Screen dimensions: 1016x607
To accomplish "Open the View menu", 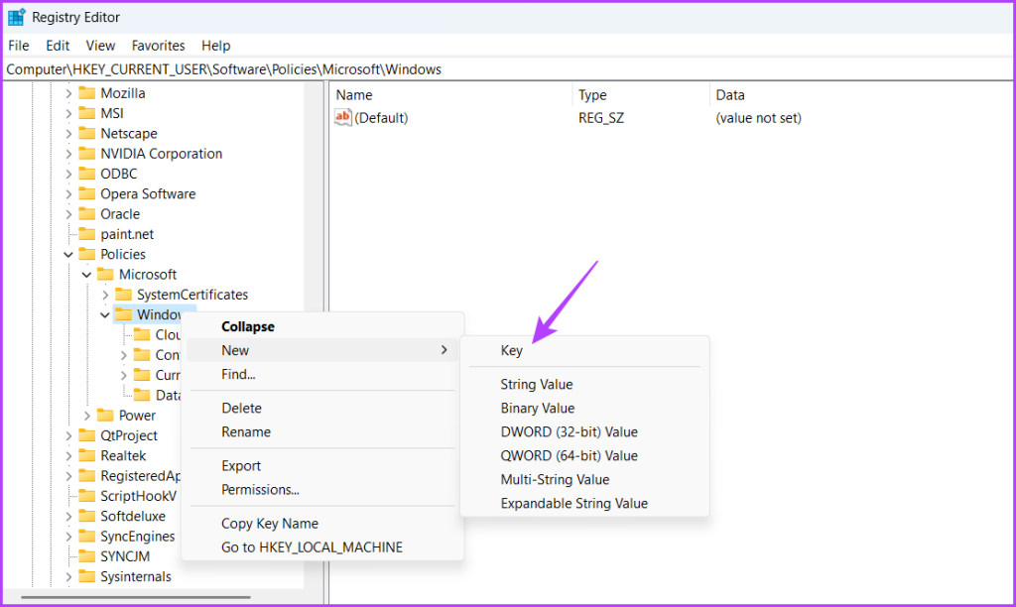I will point(100,46).
